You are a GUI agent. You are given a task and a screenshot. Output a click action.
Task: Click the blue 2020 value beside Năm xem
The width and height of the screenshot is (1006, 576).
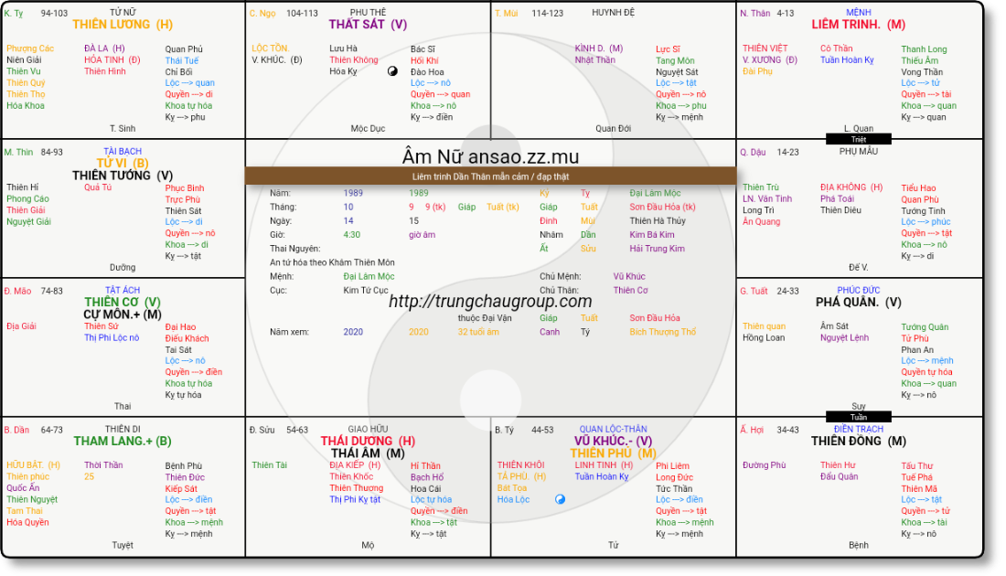tap(353, 332)
